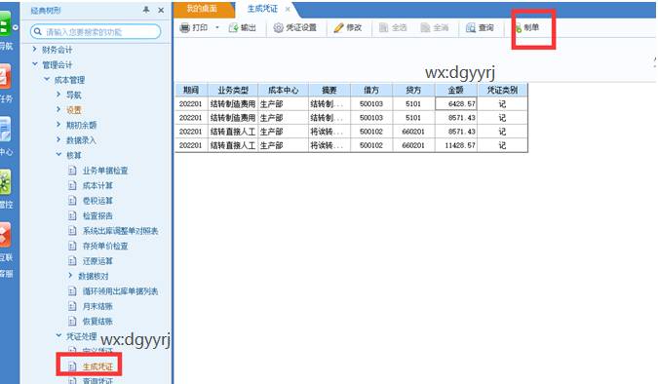Open 检查报告 in the tree

pyautogui.click(x=97, y=215)
